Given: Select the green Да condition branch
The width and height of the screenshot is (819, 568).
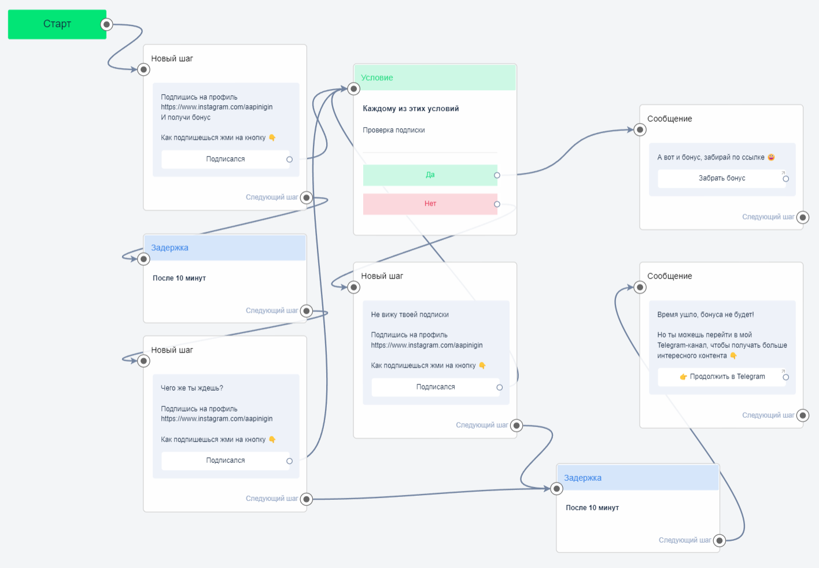Looking at the screenshot, I should pos(430,175).
